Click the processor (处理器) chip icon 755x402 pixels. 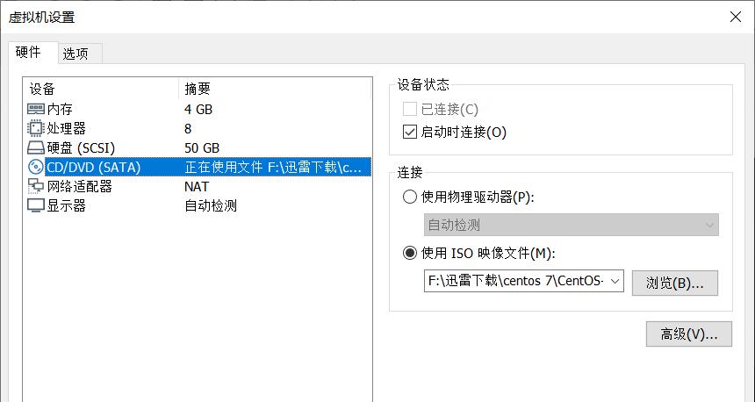point(36,128)
